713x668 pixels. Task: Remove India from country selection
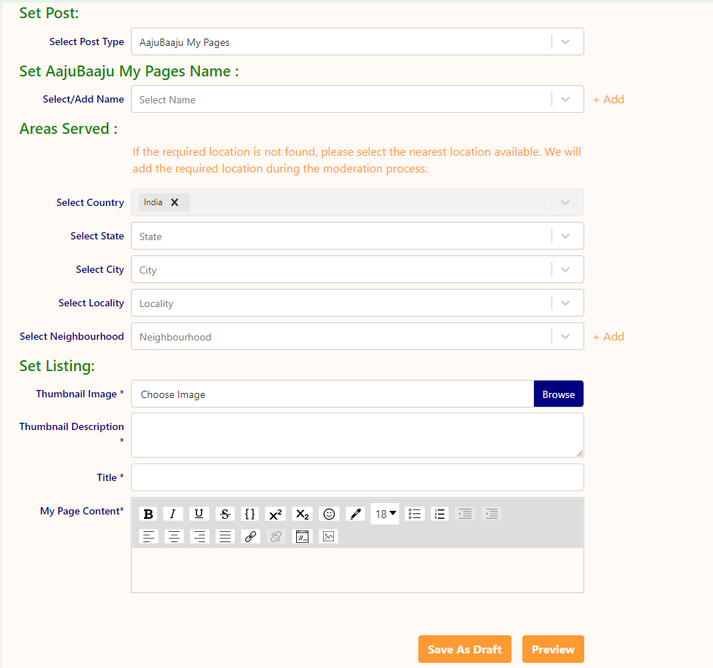175,202
